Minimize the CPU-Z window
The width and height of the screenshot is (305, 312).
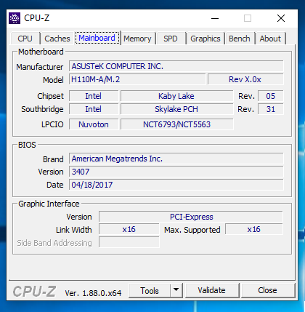[x=215, y=18]
